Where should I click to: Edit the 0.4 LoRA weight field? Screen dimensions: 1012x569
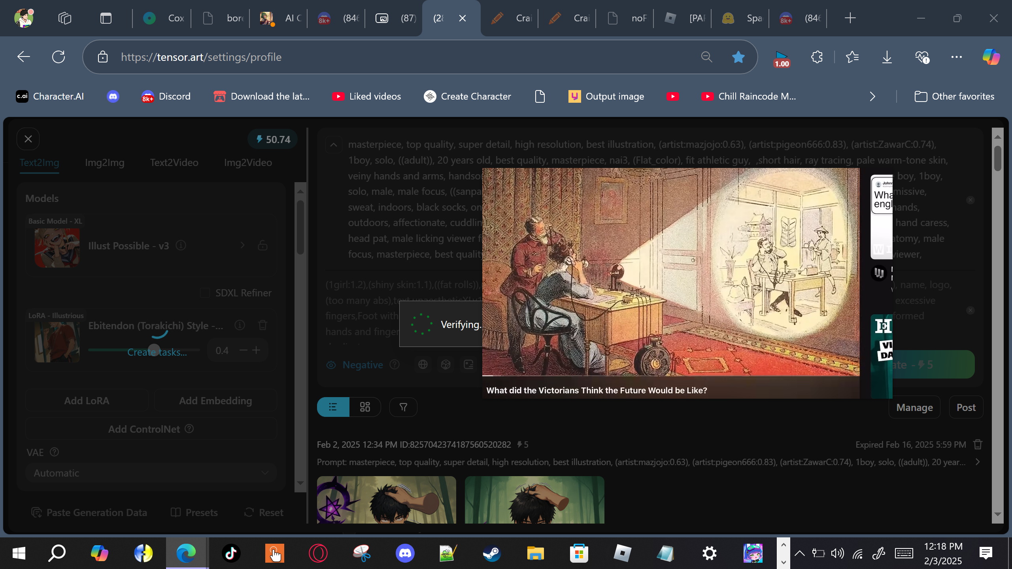pos(222,350)
